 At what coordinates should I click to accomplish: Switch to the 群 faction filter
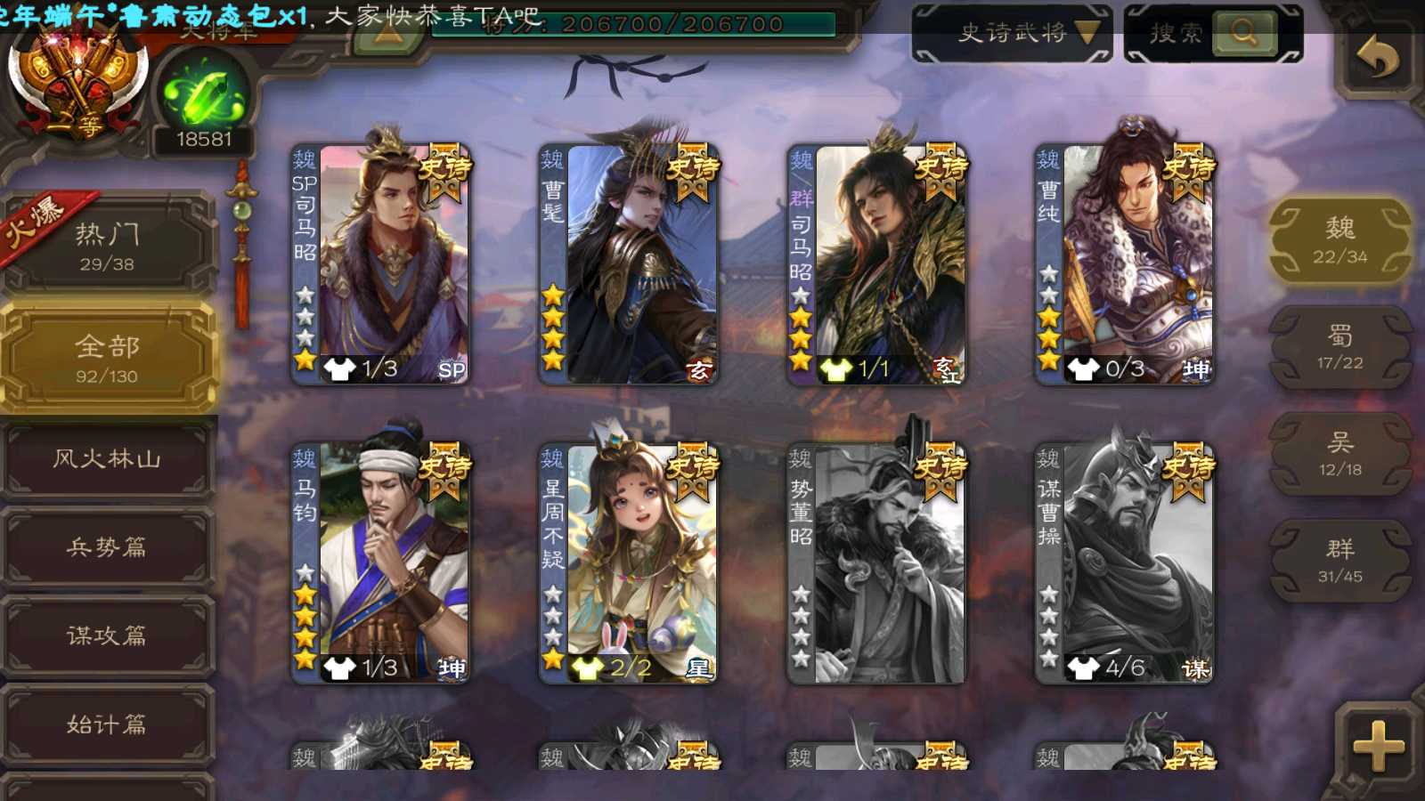(1339, 561)
